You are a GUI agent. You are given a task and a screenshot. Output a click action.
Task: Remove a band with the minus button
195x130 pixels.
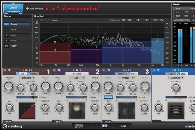click(42, 20)
